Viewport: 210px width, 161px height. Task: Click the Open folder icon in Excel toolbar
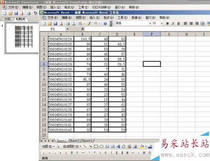coord(50,23)
